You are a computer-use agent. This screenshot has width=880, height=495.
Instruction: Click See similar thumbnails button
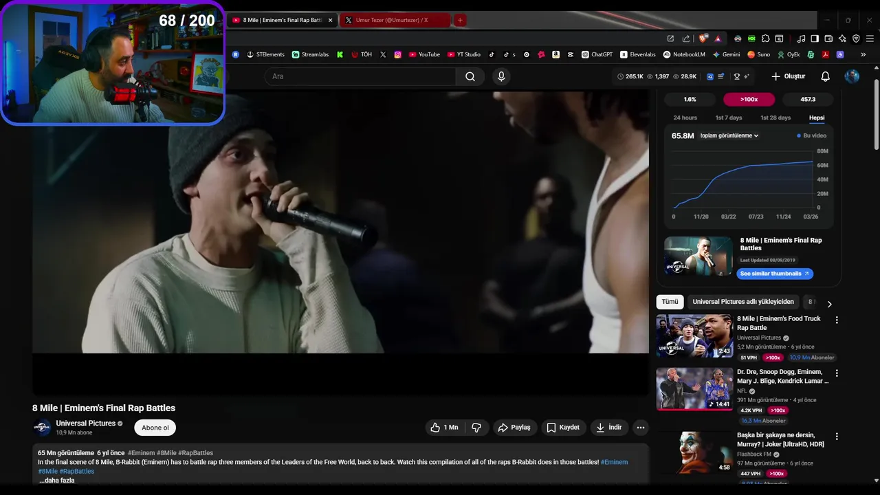[775, 274]
